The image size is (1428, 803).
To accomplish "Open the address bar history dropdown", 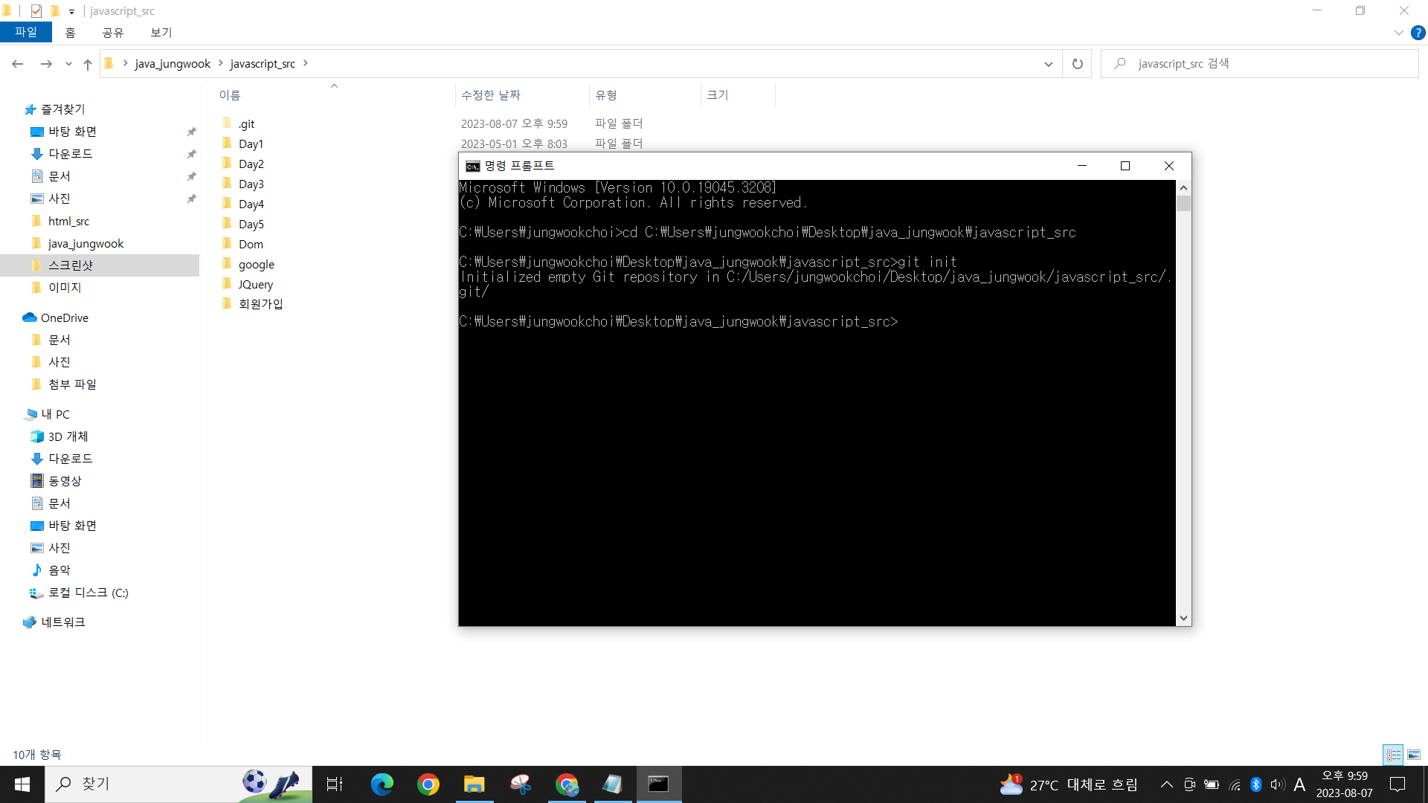I will (x=1048, y=64).
